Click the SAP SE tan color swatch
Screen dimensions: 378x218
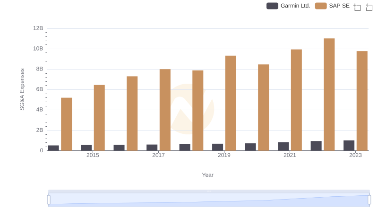(321, 6)
